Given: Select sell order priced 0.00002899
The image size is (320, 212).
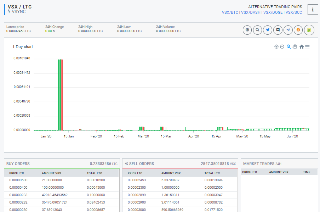Looking at the screenshot, I should coord(180,195).
